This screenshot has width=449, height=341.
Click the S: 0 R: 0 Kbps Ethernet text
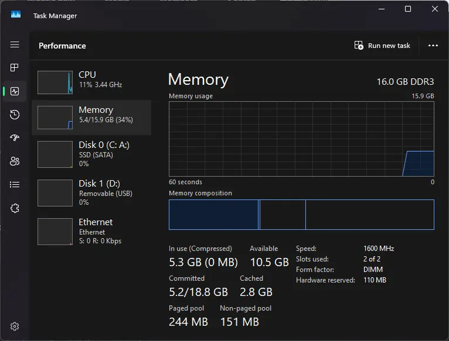tap(100, 241)
